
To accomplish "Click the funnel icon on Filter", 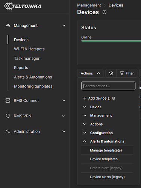I will tap(122, 73).
